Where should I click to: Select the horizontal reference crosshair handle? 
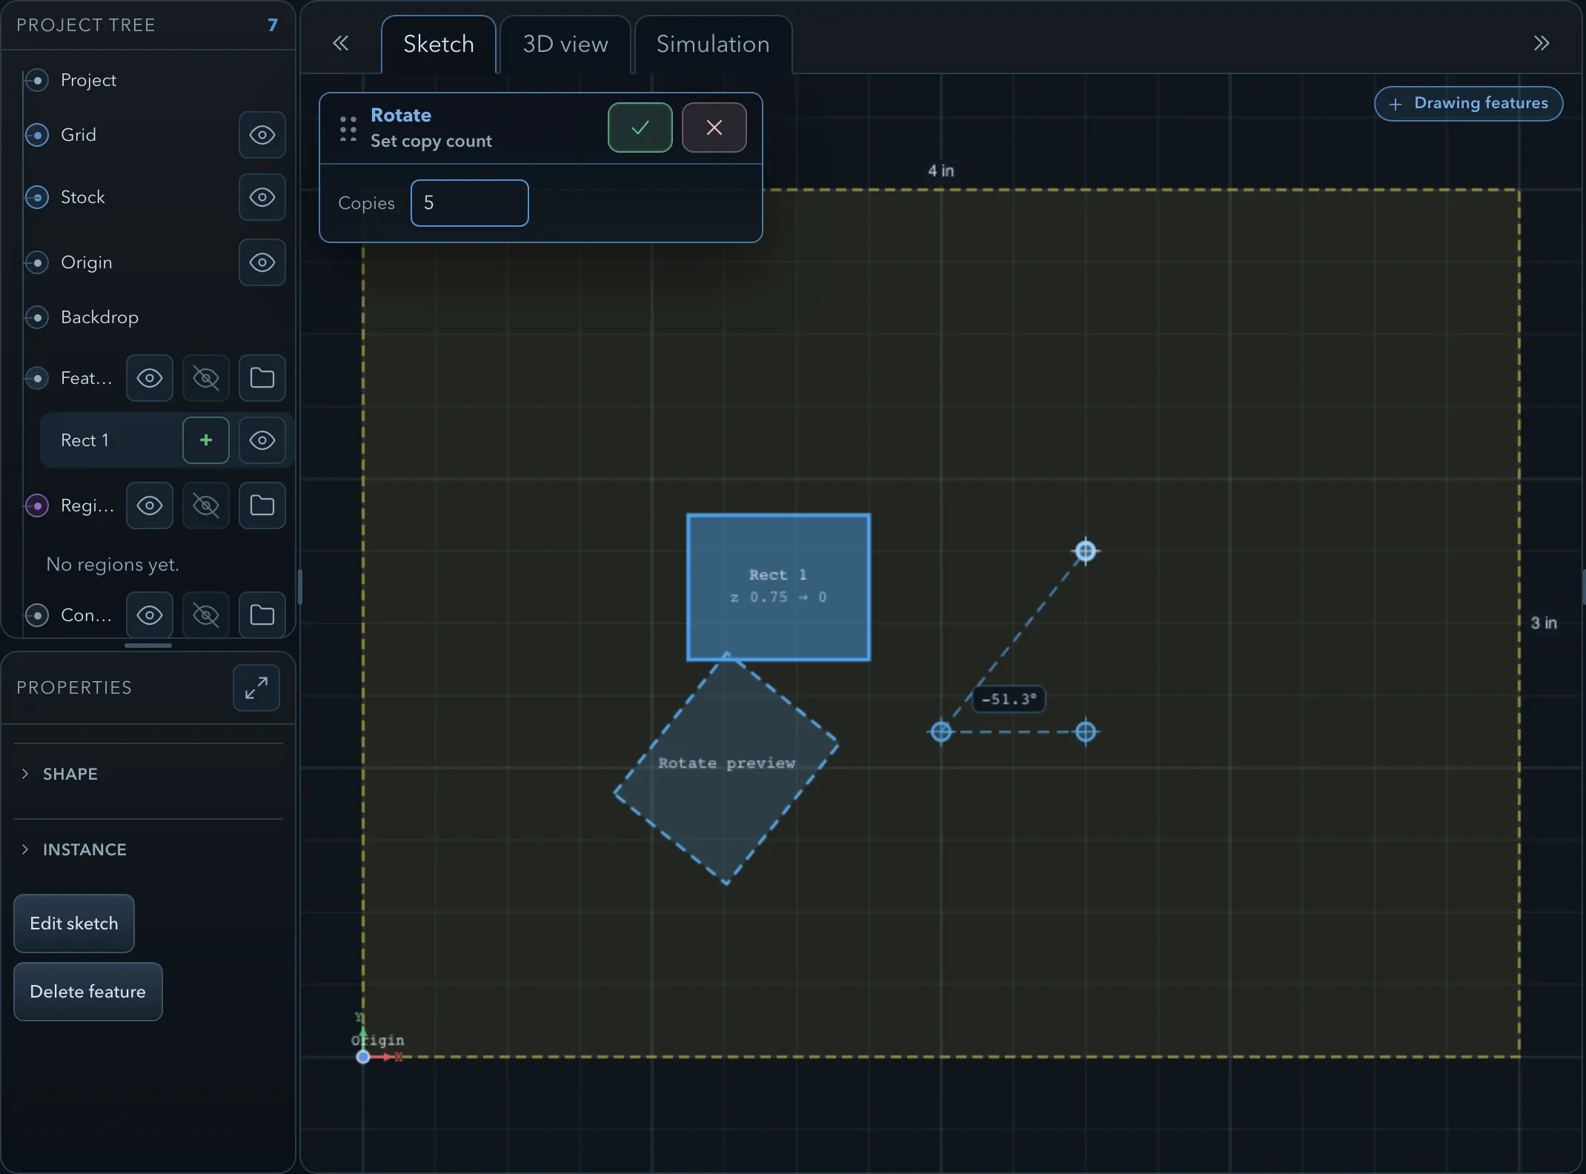1086,732
